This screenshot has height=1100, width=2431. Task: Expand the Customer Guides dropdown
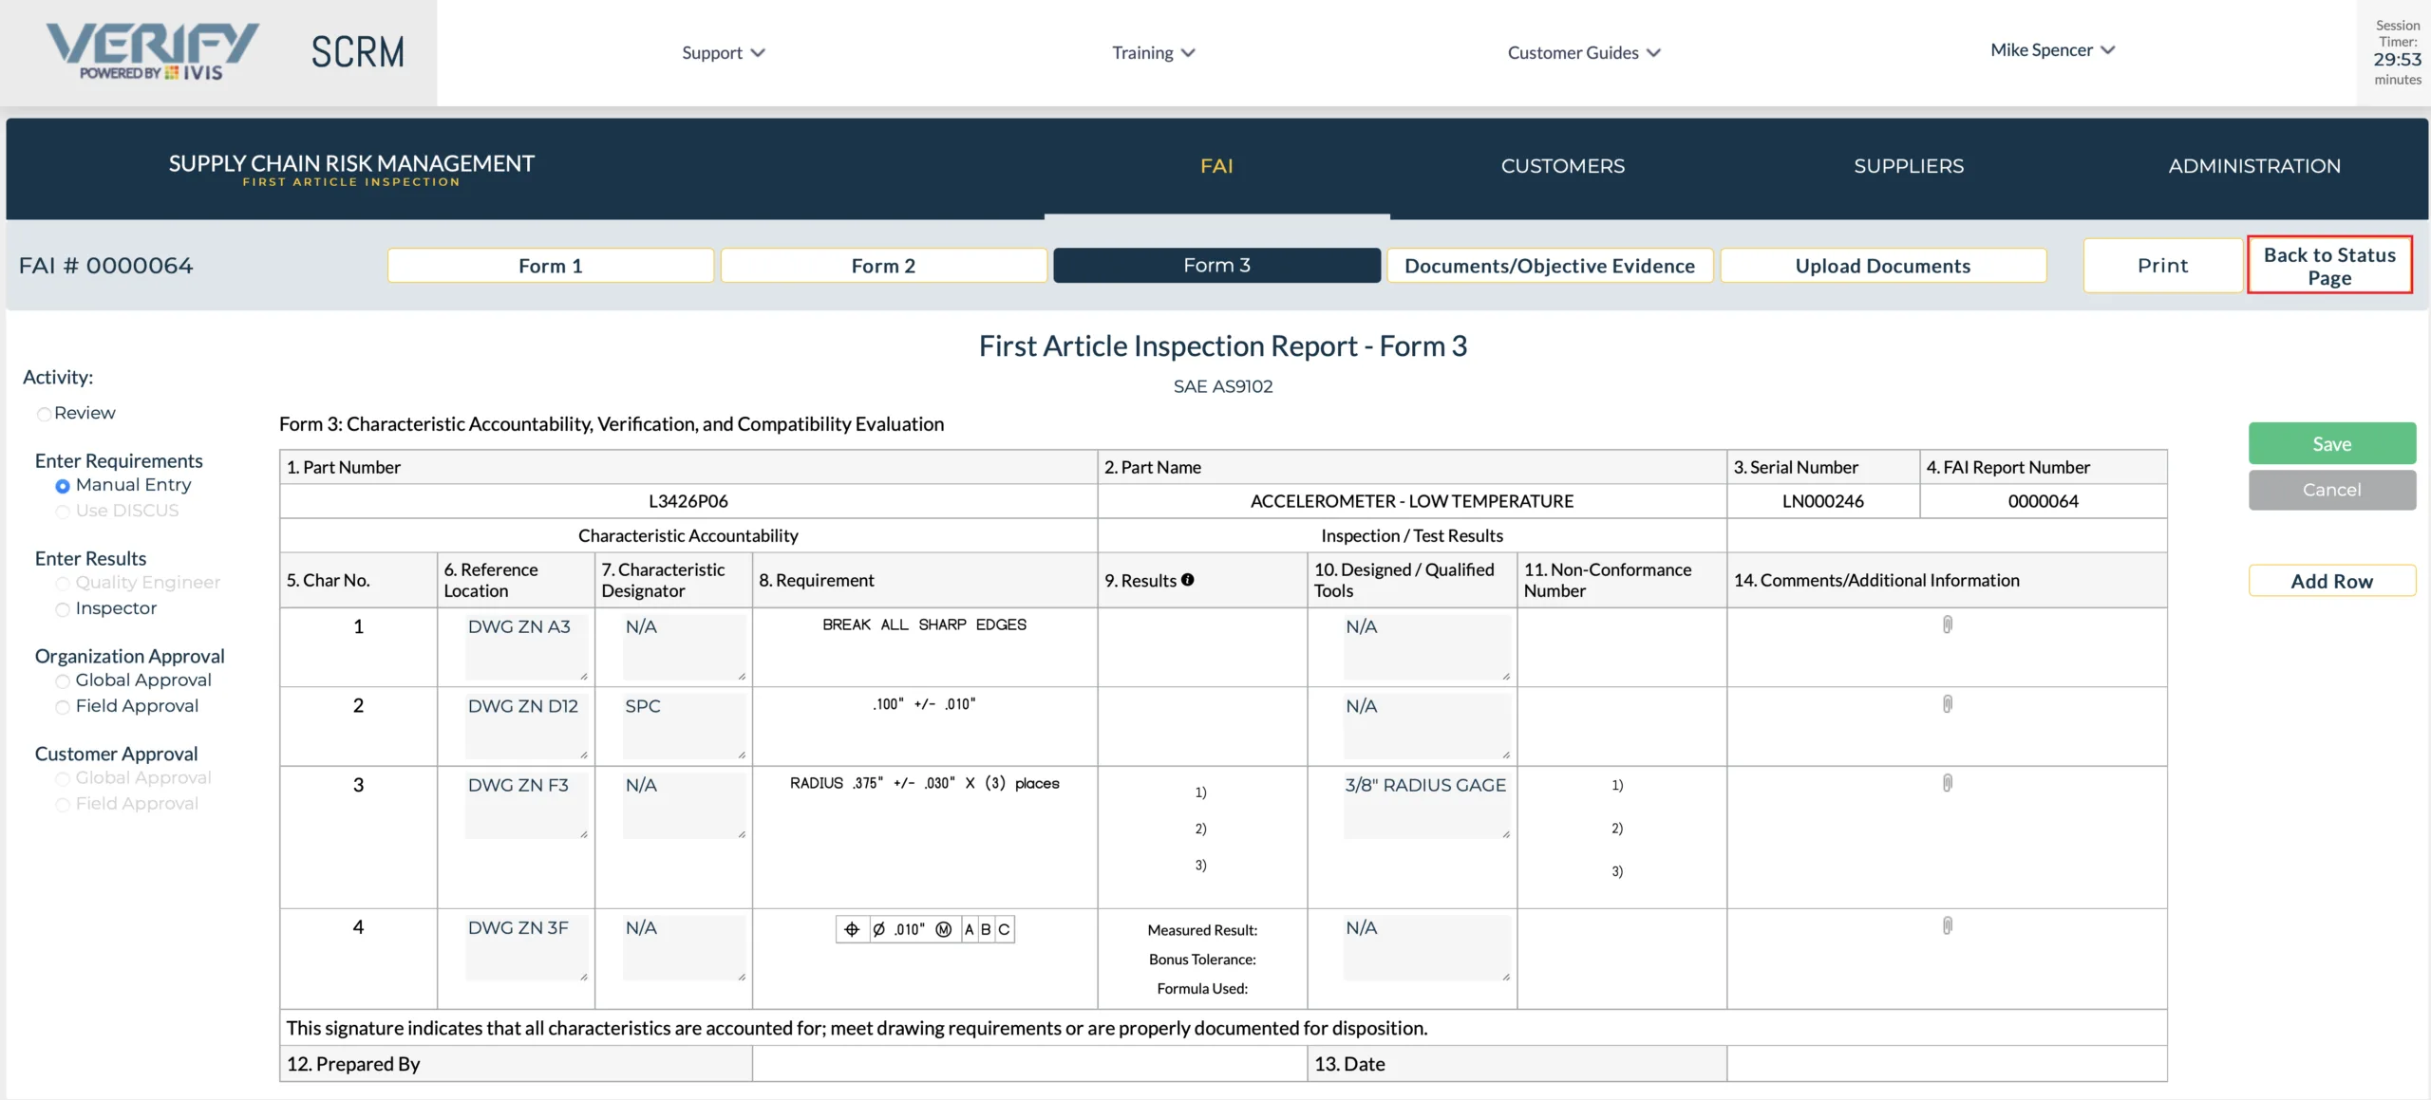(x=1583, y=52)
